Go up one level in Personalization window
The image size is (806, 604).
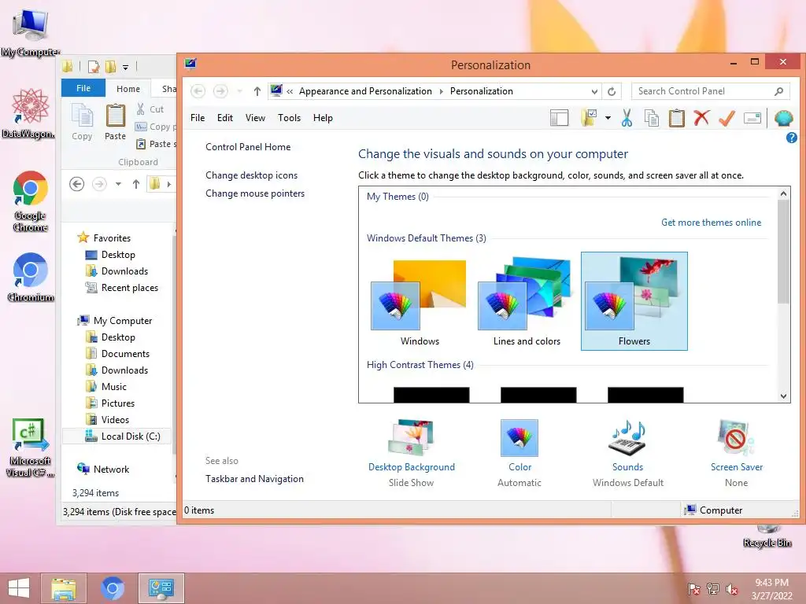point(257,91)
